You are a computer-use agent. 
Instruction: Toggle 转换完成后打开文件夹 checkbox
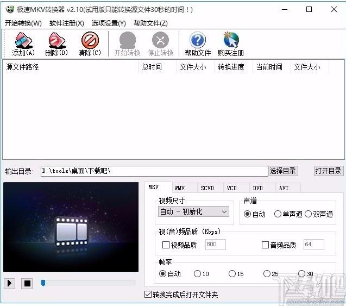(148, 294)
